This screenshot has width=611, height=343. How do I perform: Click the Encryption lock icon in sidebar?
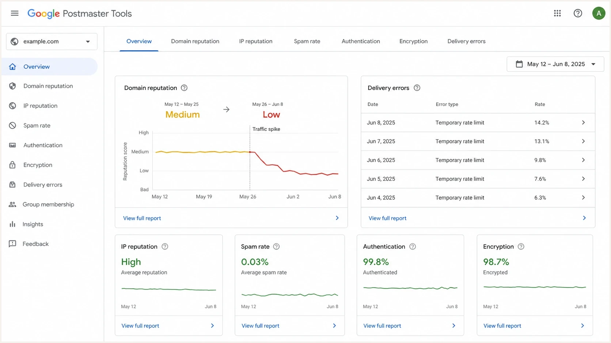tap(12, 165)
